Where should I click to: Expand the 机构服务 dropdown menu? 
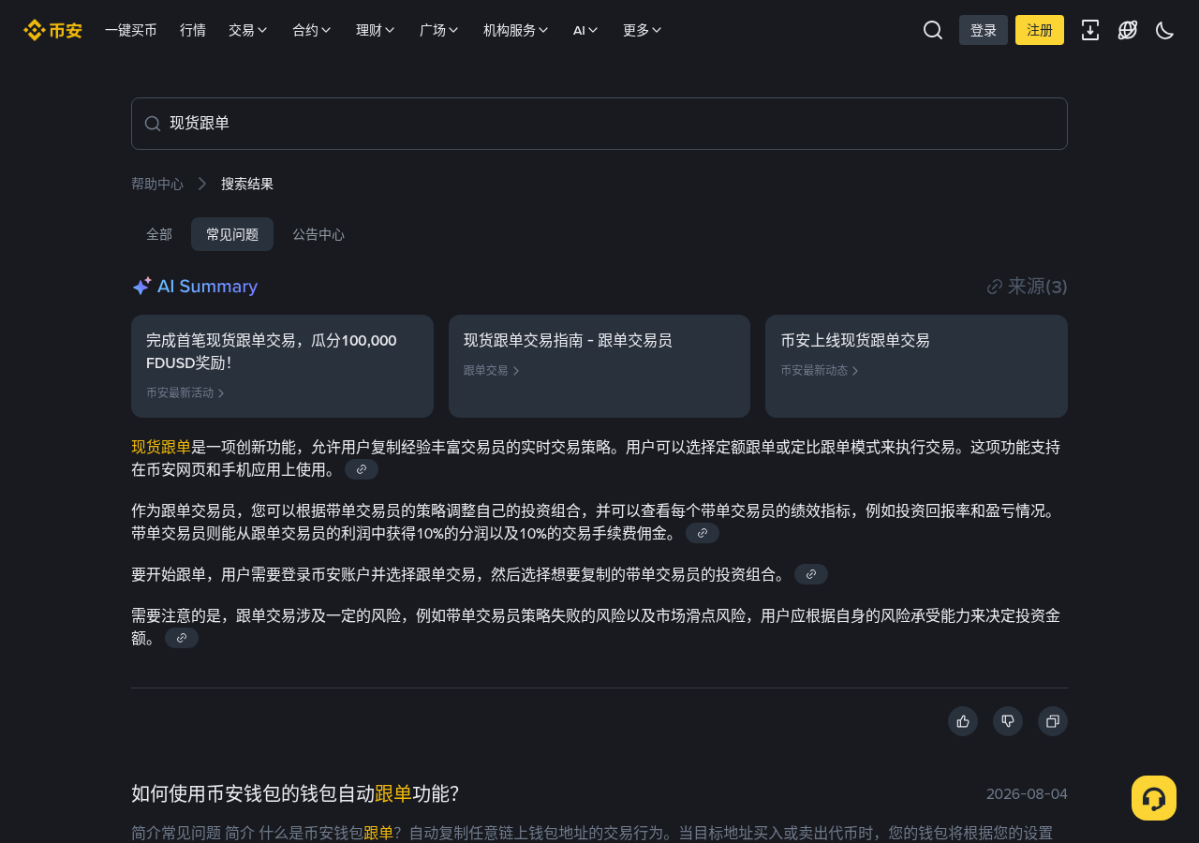pos(516,30)
